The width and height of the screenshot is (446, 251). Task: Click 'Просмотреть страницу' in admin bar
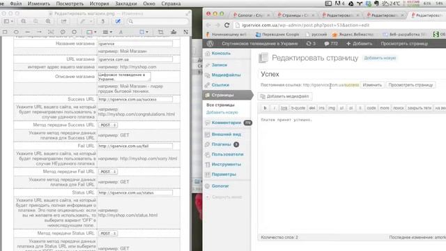404,43
